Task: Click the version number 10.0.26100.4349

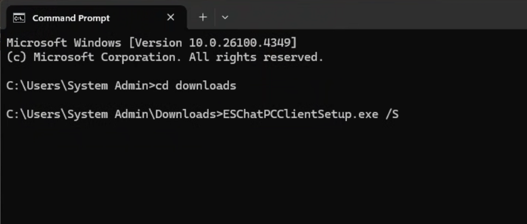Action: [x=240, y=43]
